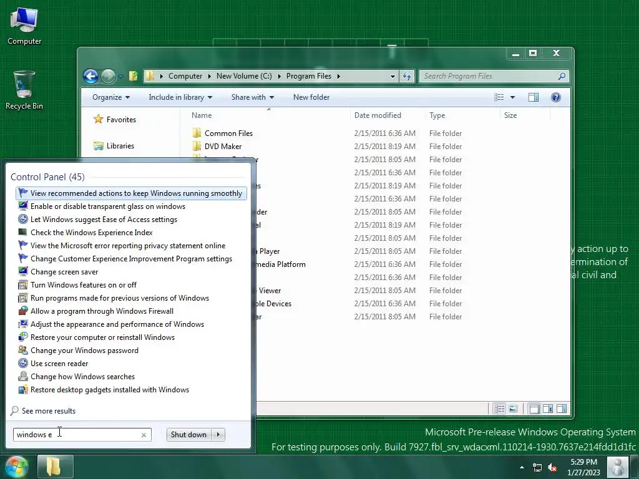The height and width of the screenshot is (479, 639).
Task: Click the Explorer Back arrow button
Action: [90, 76]
